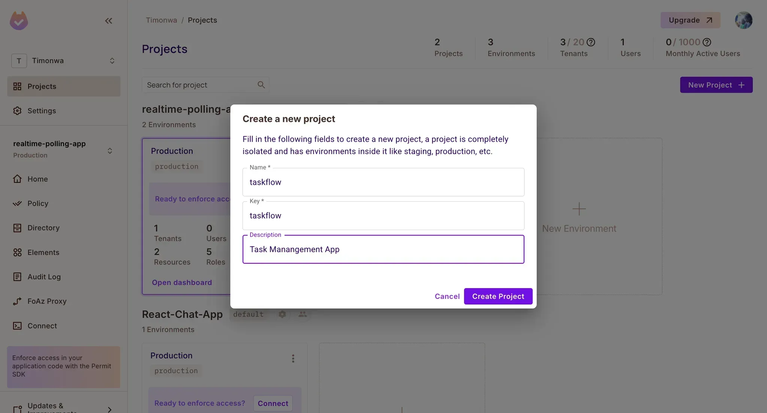Expand the Timonwa workspace selector
Image resolution: width=767 pixels, height=413 pixels.
coord(112,61)
